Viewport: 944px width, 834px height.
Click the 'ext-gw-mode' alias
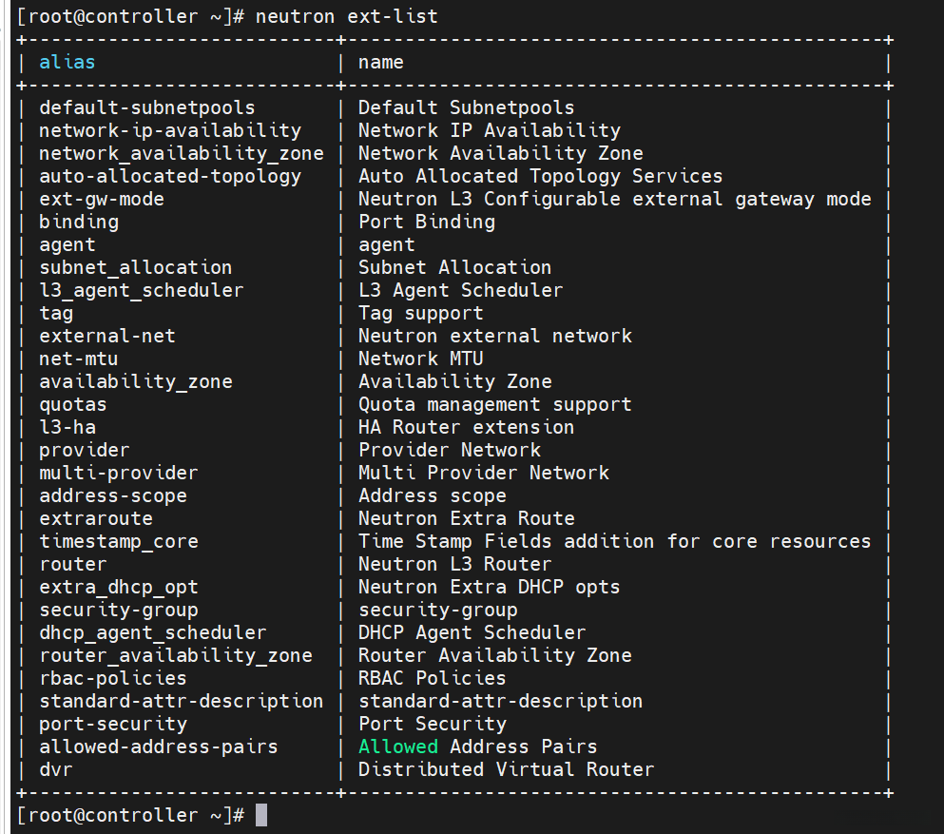(x=102, y=199)
